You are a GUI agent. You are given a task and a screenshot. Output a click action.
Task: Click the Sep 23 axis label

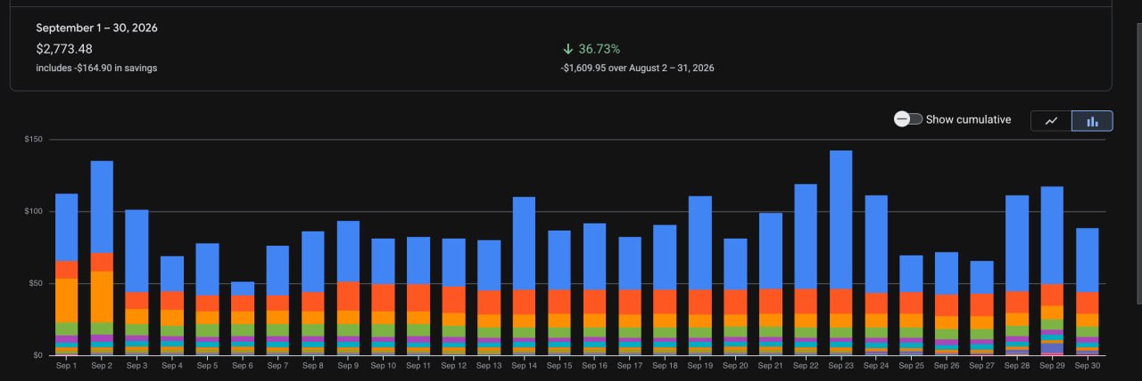click(840, 366)
